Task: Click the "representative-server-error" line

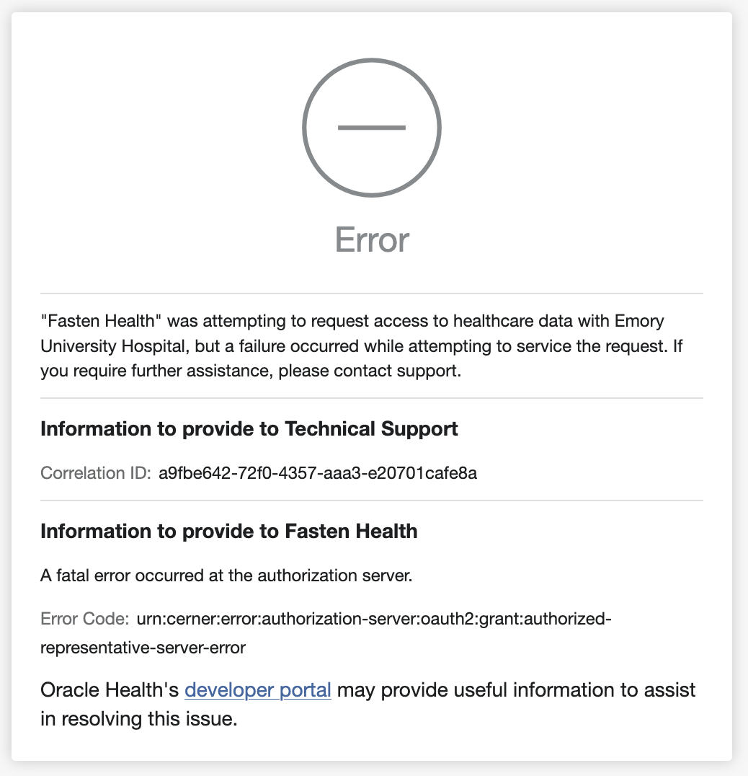Action: [143, 648]
